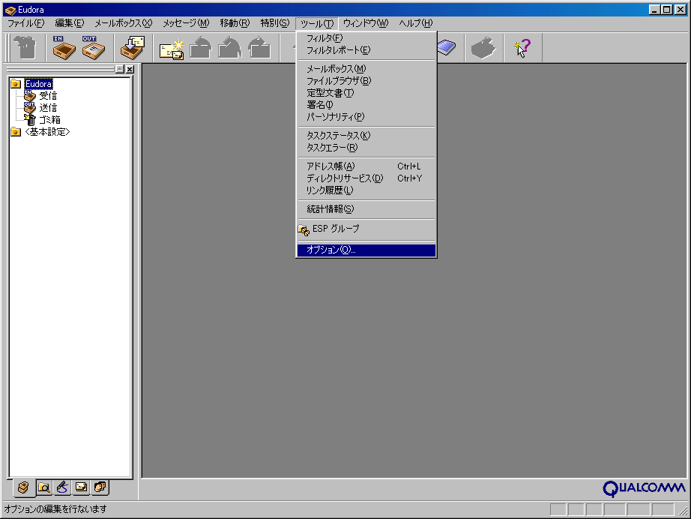
Task: Close the open ツール(T) menu
Action: (317, 23)
